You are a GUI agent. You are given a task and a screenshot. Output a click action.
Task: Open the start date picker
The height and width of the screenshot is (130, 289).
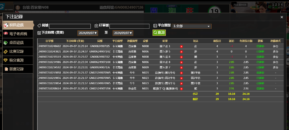click(88, 33)
